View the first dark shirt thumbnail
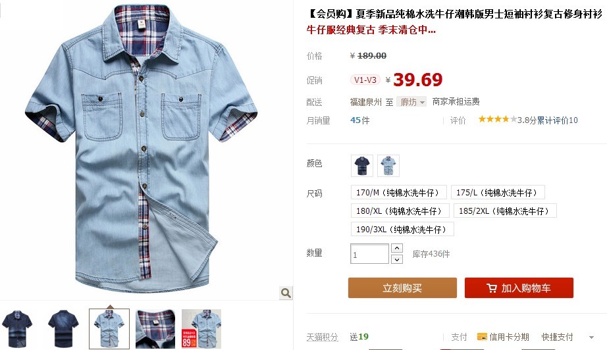The height and width of the screenshot is (350, 607). click(16, 329)
